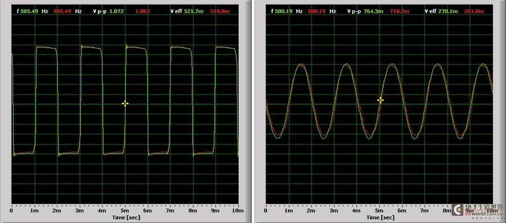Click red V p-p value 1.063

tap(142, 11)
